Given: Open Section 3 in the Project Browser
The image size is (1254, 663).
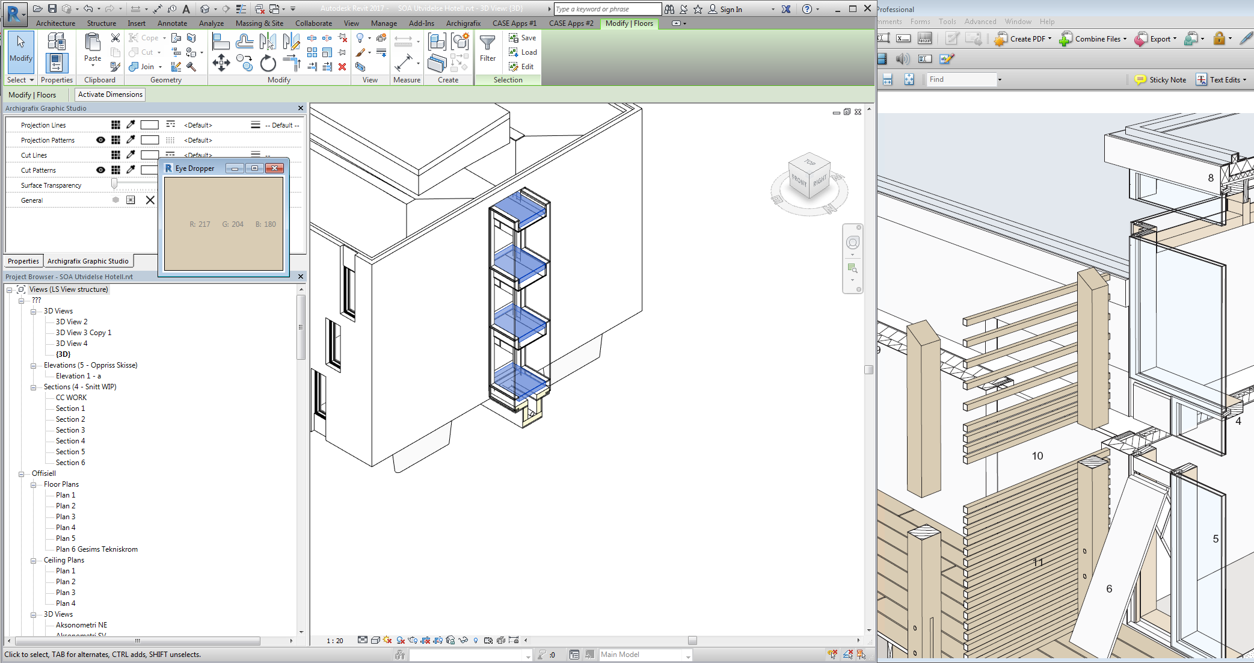Looking at the screenshot, I should pos(70,430).
